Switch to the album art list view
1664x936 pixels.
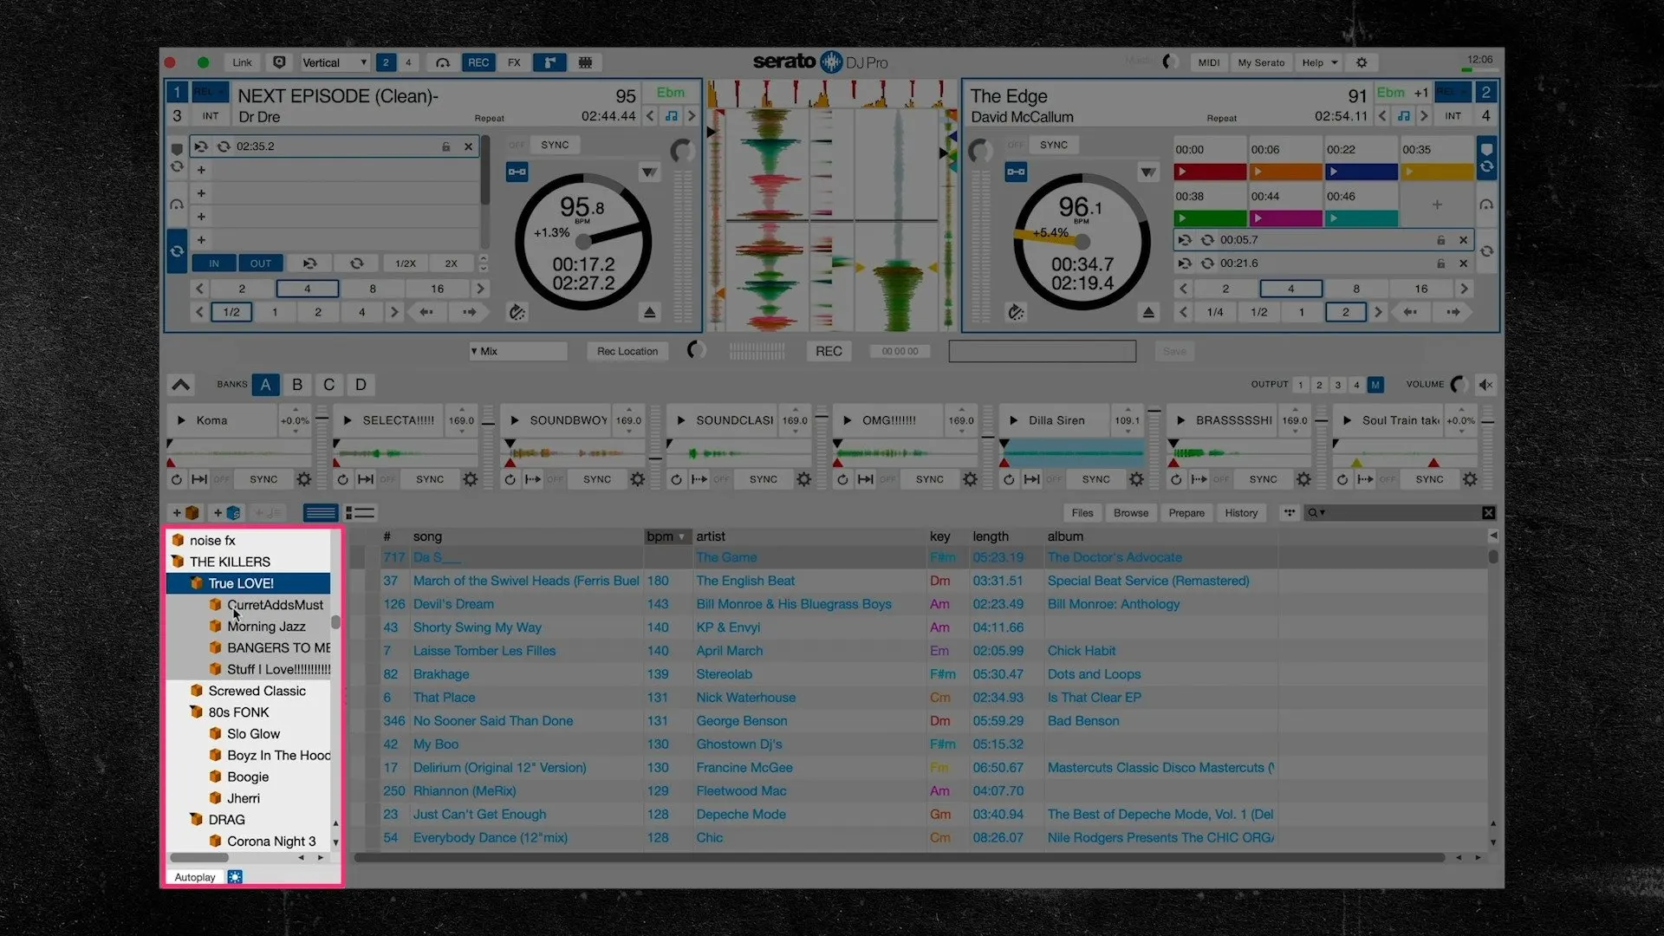point(360,513)
